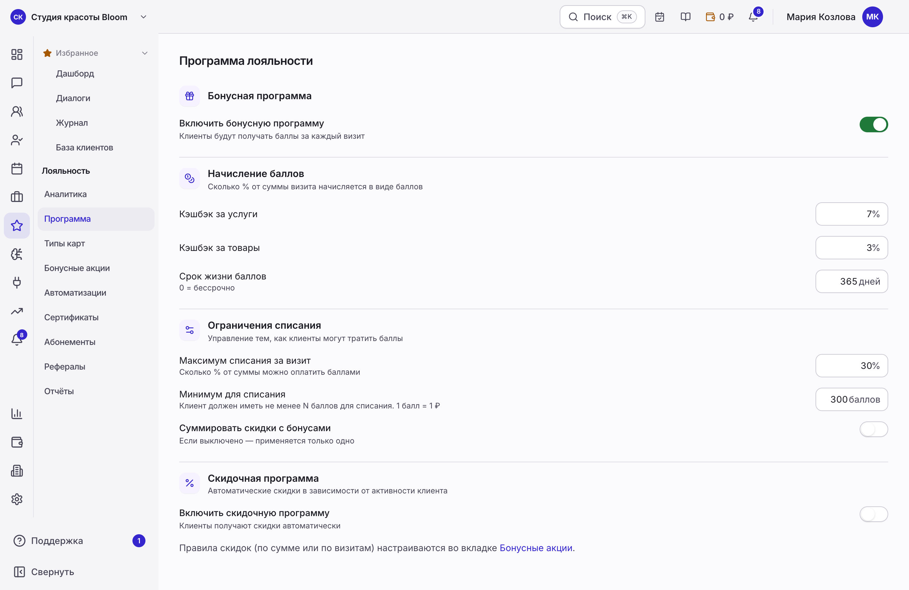Turn off the Включить бонусную программу switch

click(874, 125)
